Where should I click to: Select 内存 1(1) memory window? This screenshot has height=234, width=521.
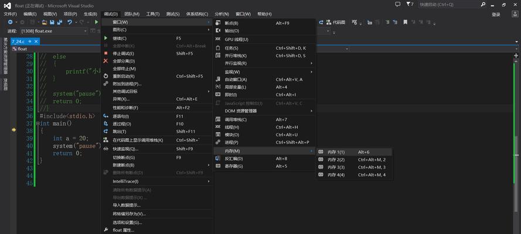[354, 152]
